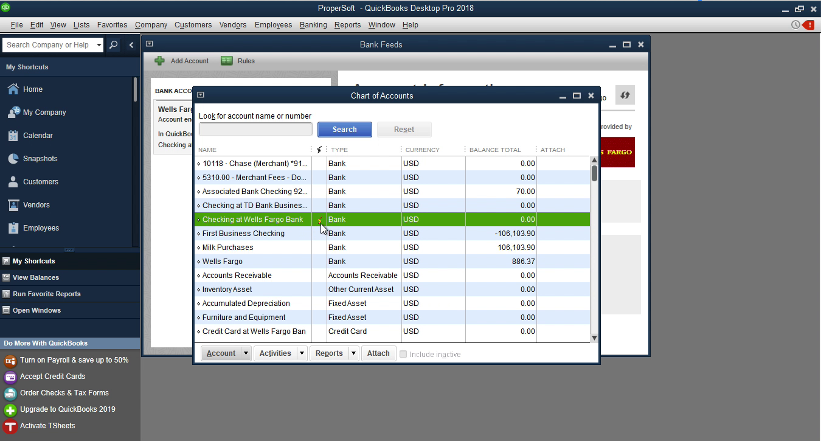
Task: Click the Activities button
Action: tap(275, 353)
